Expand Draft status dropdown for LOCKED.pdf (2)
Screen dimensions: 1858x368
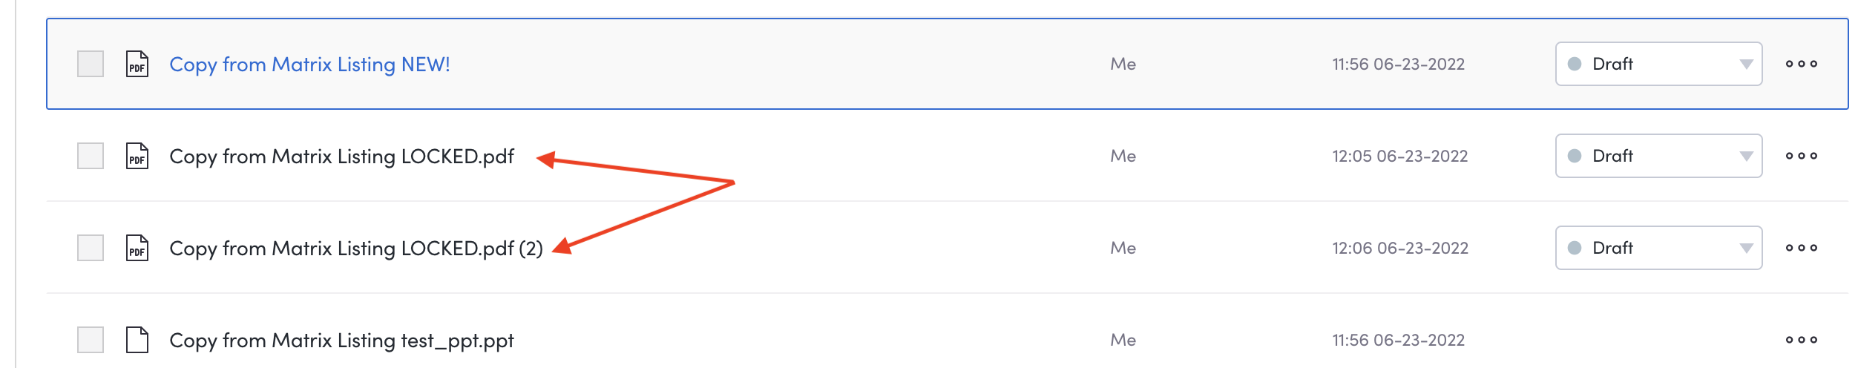(1658, 248)
